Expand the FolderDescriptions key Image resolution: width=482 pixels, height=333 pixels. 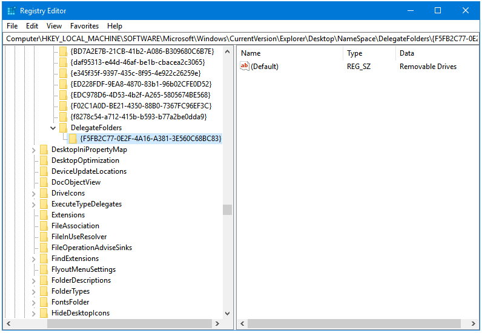pos(34,281)
